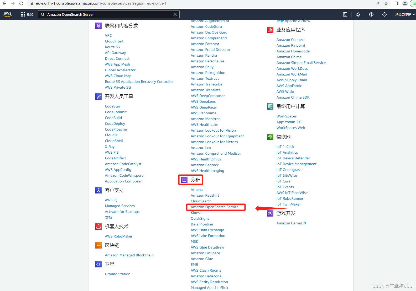
Task: Click the 客户支持 category icon
Action: pyautogui.click(x=98, y=190)
